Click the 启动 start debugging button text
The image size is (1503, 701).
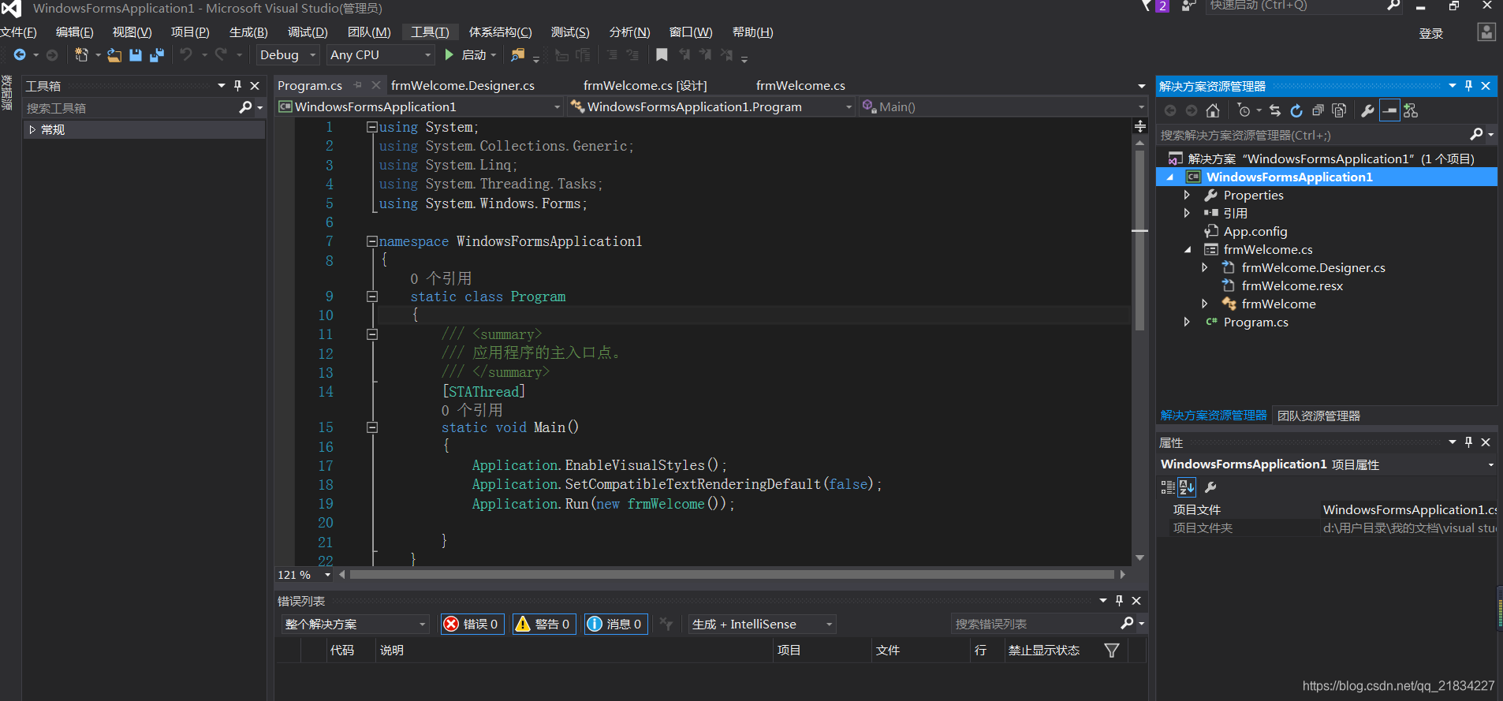pyautogui.click(x=474, y=54)
